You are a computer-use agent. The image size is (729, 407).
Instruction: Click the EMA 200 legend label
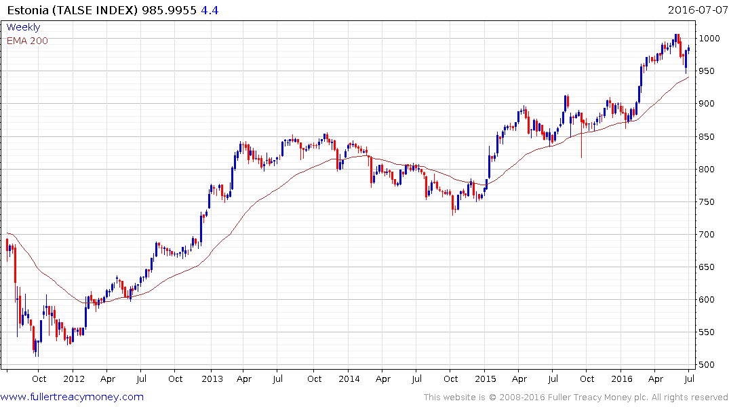[x=27, y=41]
